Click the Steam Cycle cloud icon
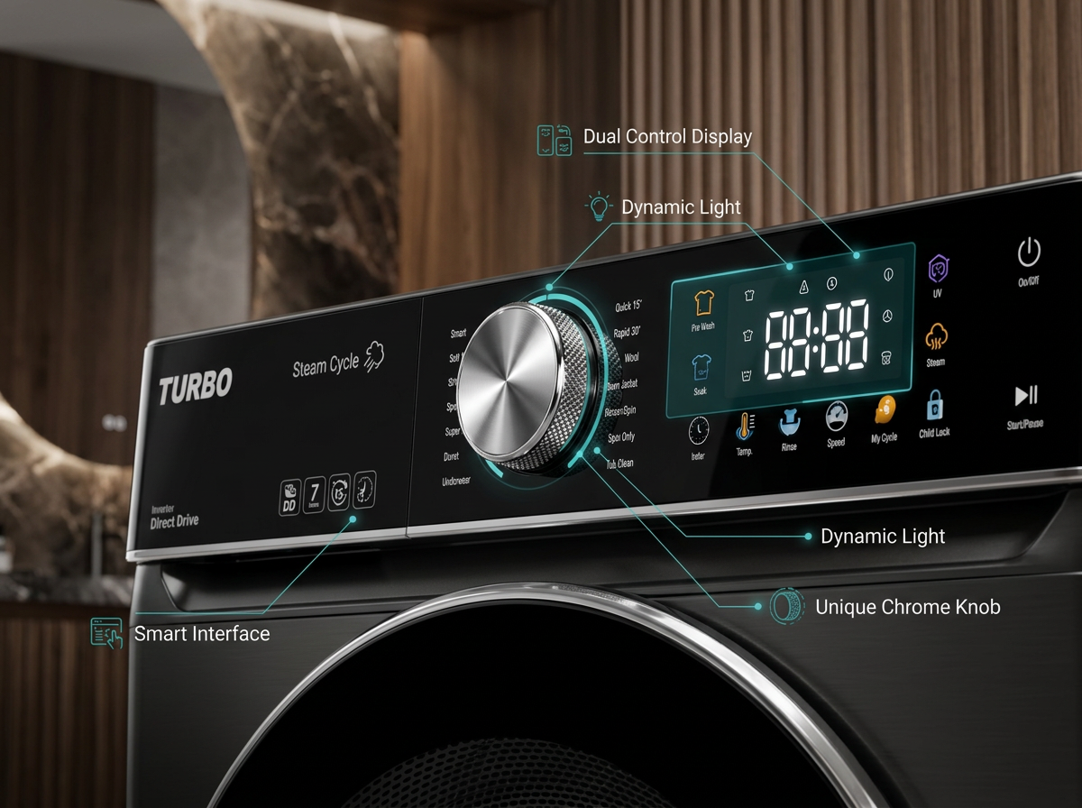1082x808 pixels. 374,357
